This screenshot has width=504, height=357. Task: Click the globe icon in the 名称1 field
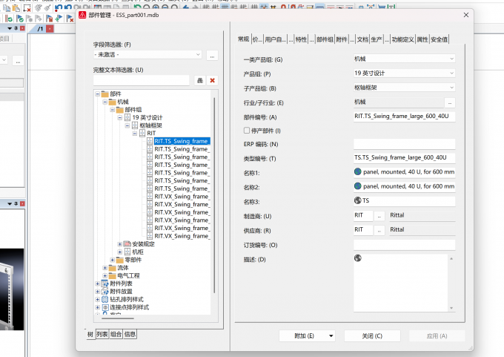pos(358,171)
